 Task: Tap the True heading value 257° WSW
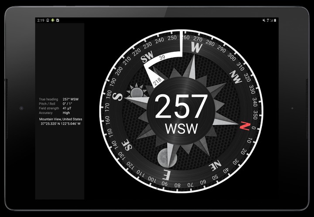click(71, 99)
